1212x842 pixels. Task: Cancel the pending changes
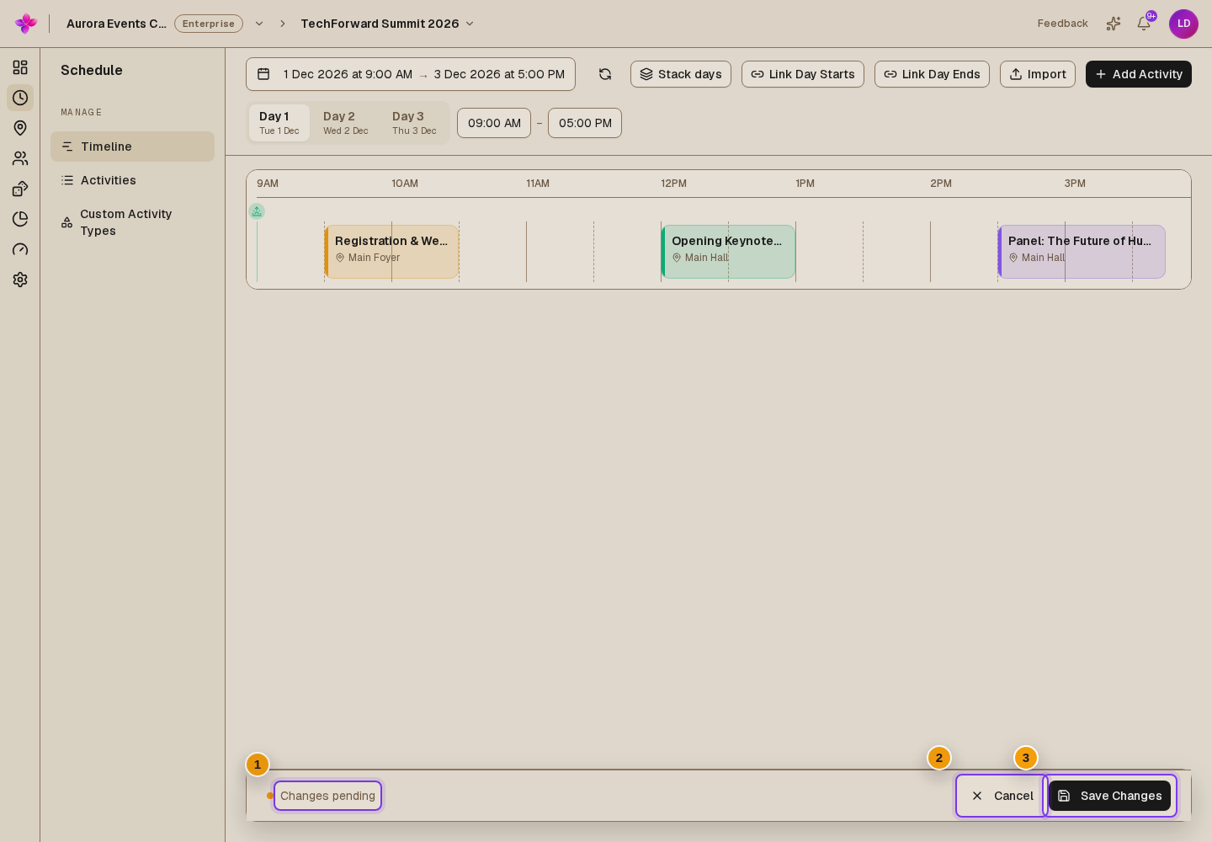[x=1002, y=796]
